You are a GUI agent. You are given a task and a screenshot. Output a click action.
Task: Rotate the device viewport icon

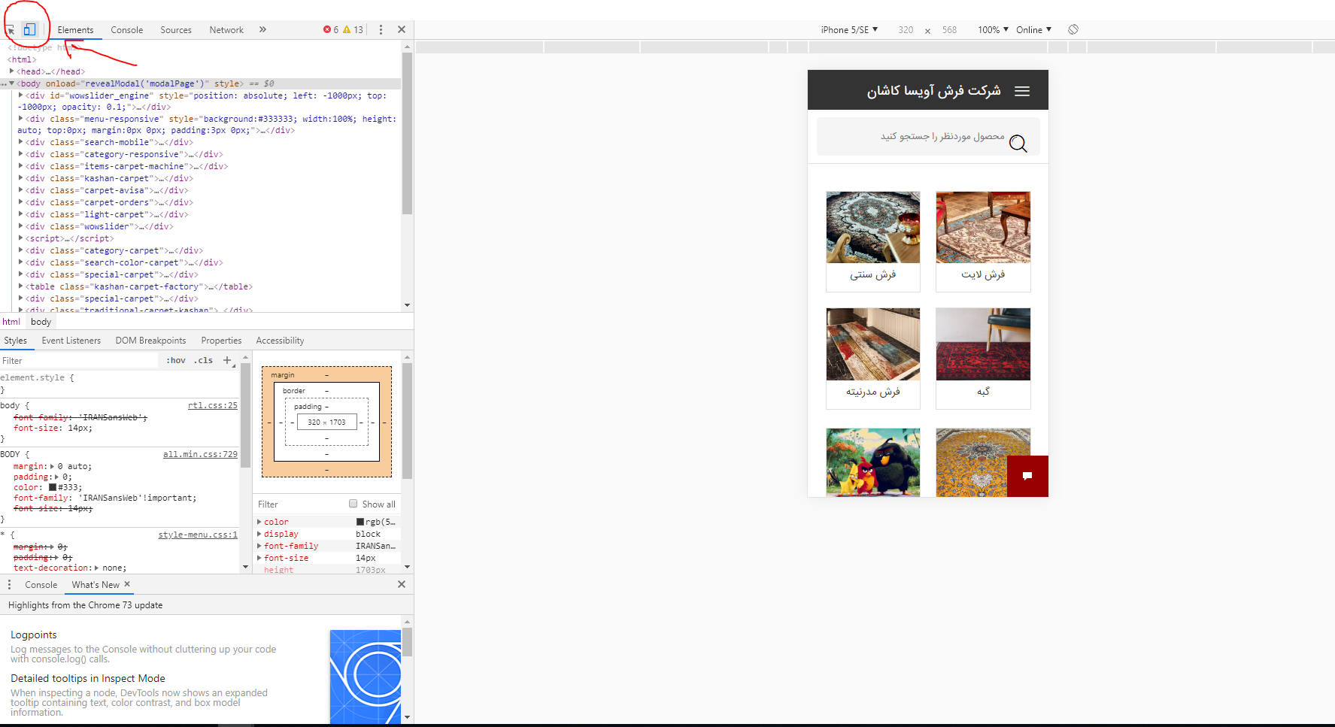pos(1073,29)
